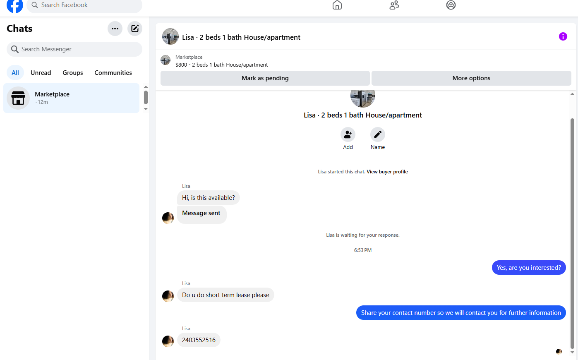
Task: Click the chat list scrollbar thumb
Action: (146, 98)
